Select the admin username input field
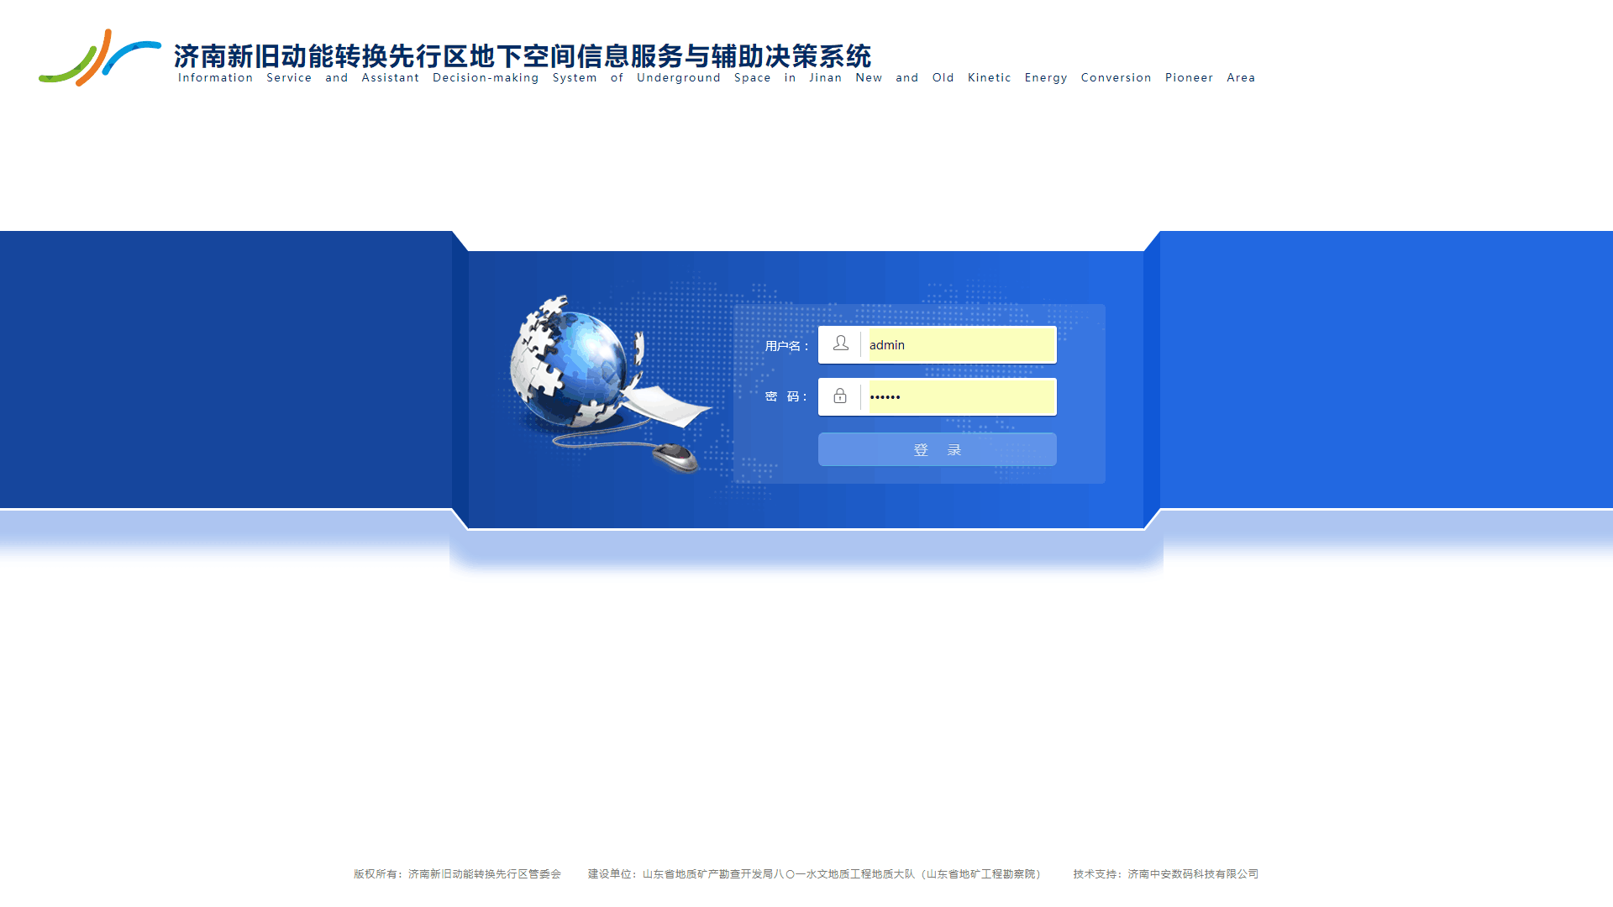The height and width of the screenshot is (907, 1613). (x=957, y=344)
